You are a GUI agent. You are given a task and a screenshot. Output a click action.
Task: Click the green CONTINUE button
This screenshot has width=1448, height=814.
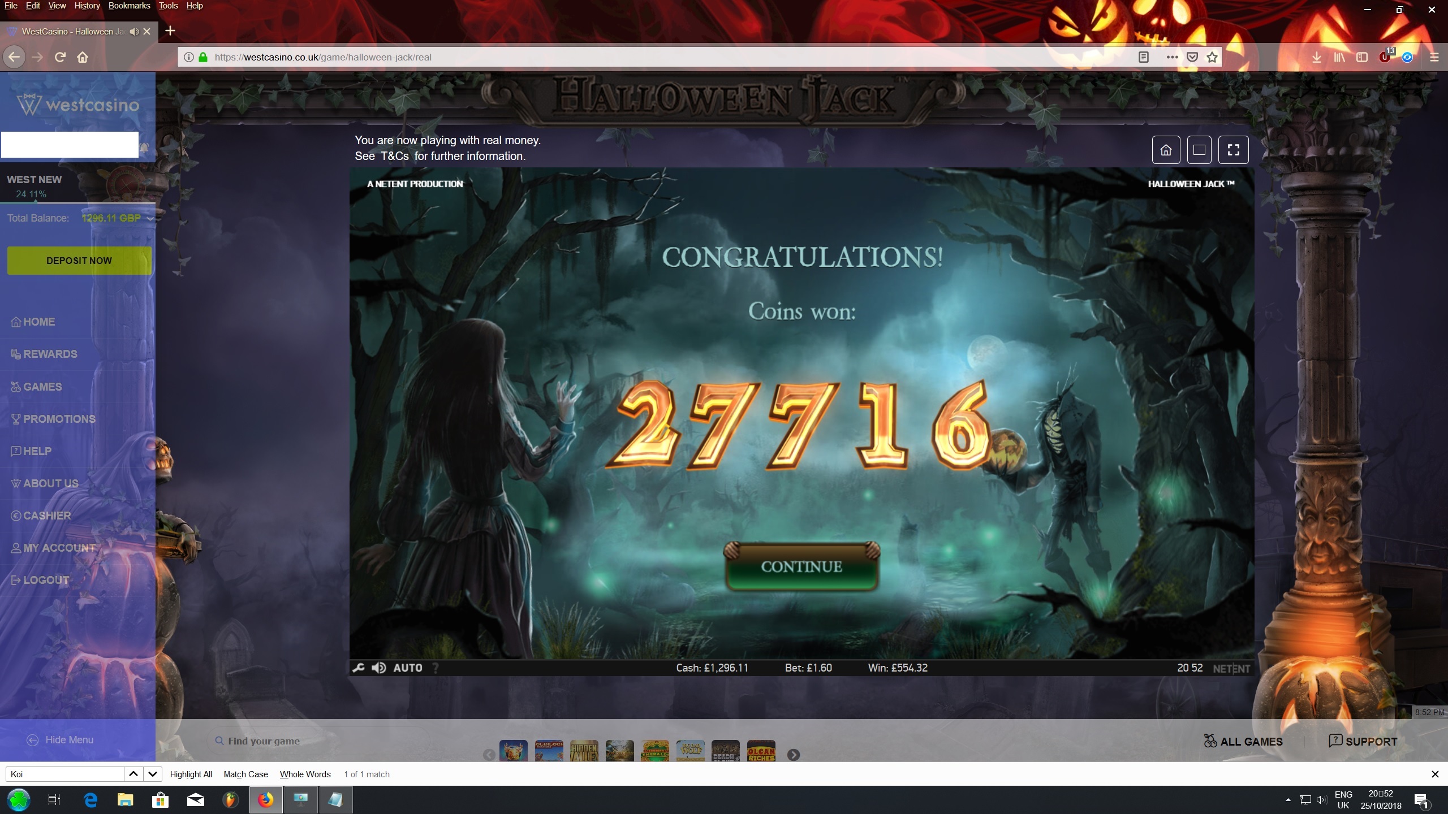tap(801, 566)
